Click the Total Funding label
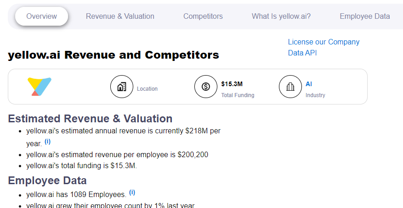403x208 pixels. tap(238, 95)
